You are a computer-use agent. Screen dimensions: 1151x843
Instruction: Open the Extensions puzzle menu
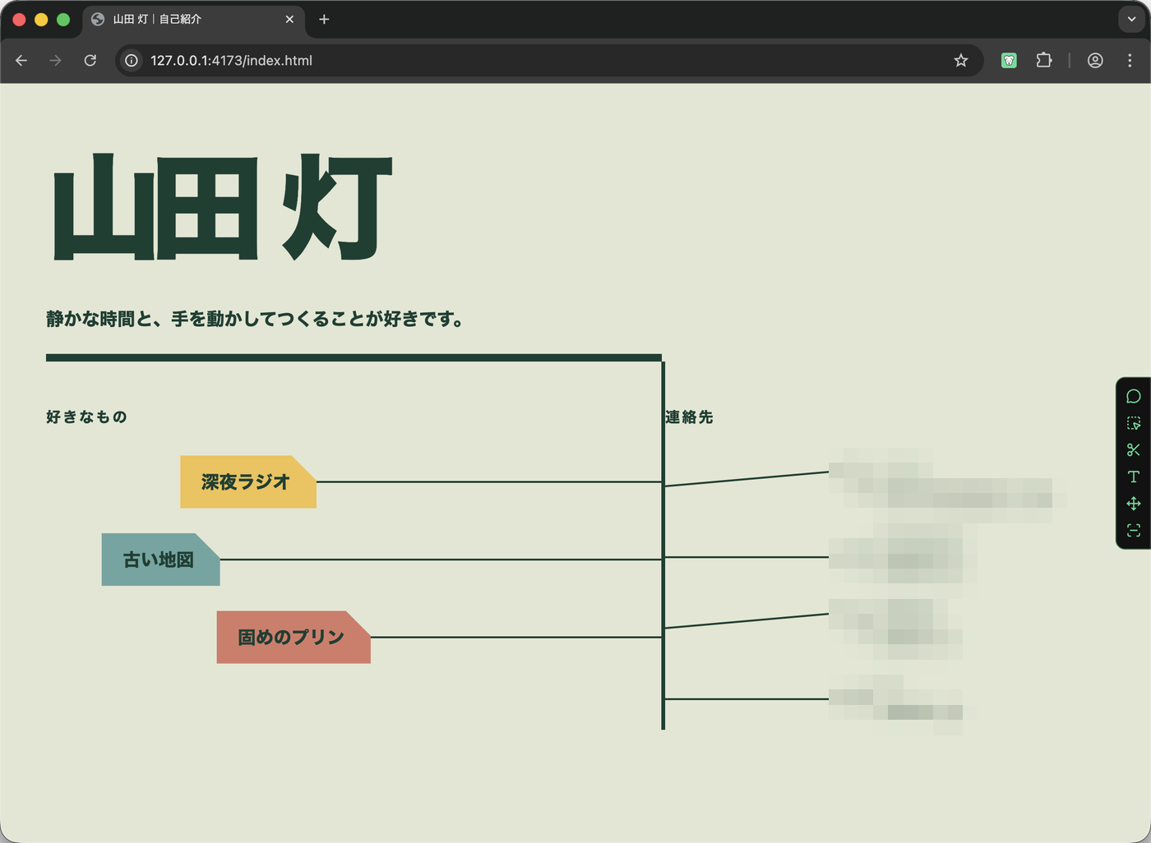1044,60
